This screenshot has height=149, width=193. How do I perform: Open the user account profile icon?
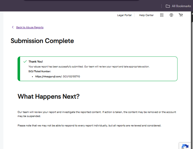point(171,15)
